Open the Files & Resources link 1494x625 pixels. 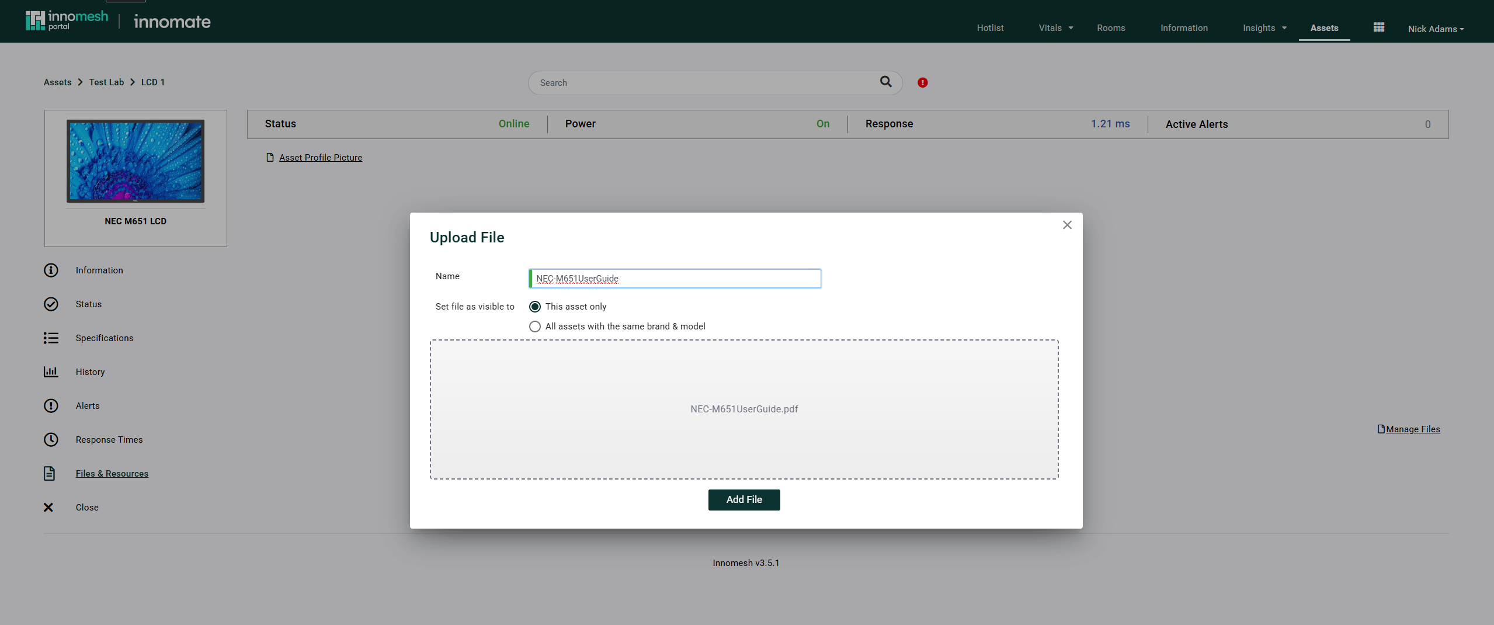[x=112, y=473]
